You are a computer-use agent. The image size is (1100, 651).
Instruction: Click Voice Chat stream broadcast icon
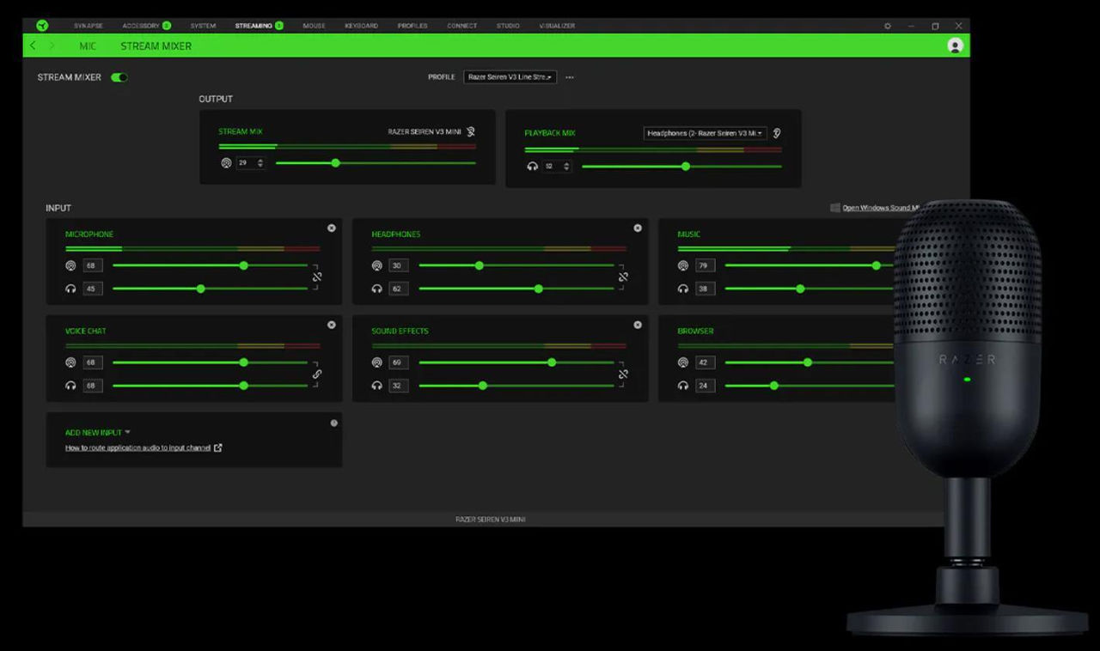[x=70, y=362]
